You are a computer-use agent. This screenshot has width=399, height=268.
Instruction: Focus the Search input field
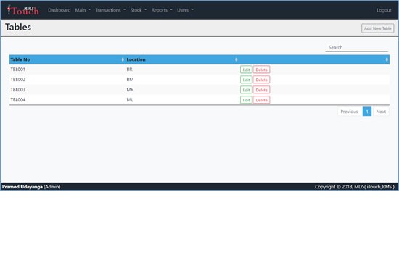coord(356,47)
